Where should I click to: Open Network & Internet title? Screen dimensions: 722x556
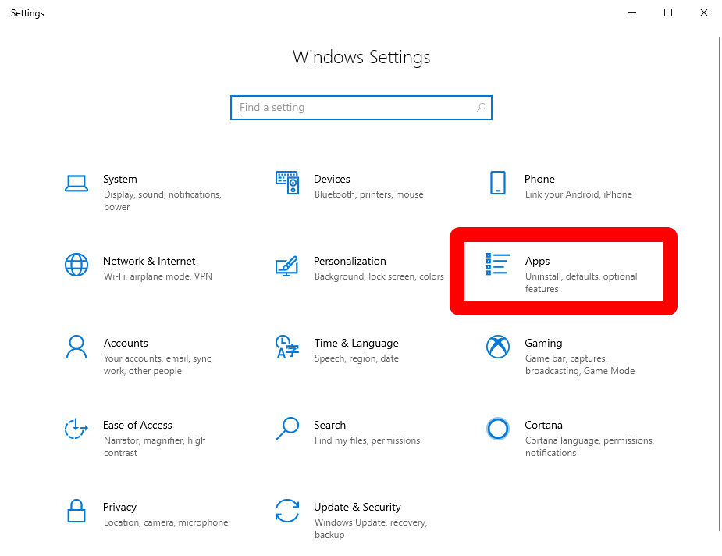(x=149, y=261)
